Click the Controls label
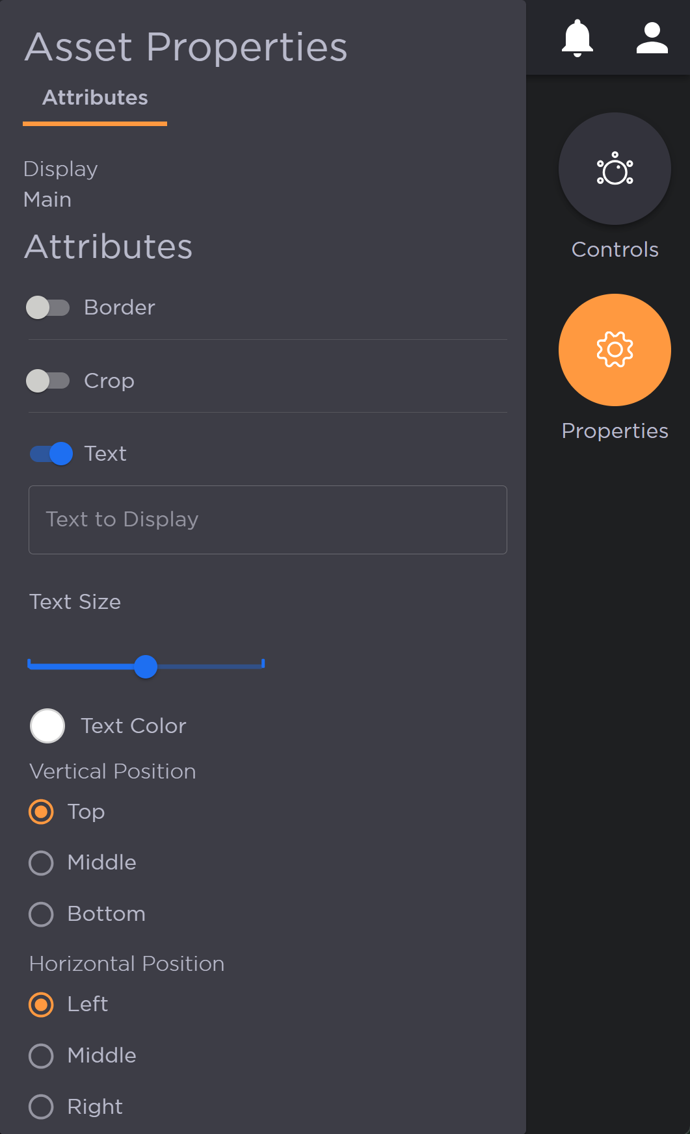690x1134 pixels. point(614,250)
